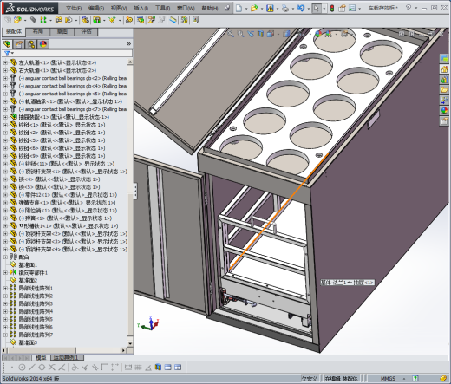Viewport: 451px width, 384px height.
Task: Open the DisplayManager color sphere tab
Action: [43, 44]
